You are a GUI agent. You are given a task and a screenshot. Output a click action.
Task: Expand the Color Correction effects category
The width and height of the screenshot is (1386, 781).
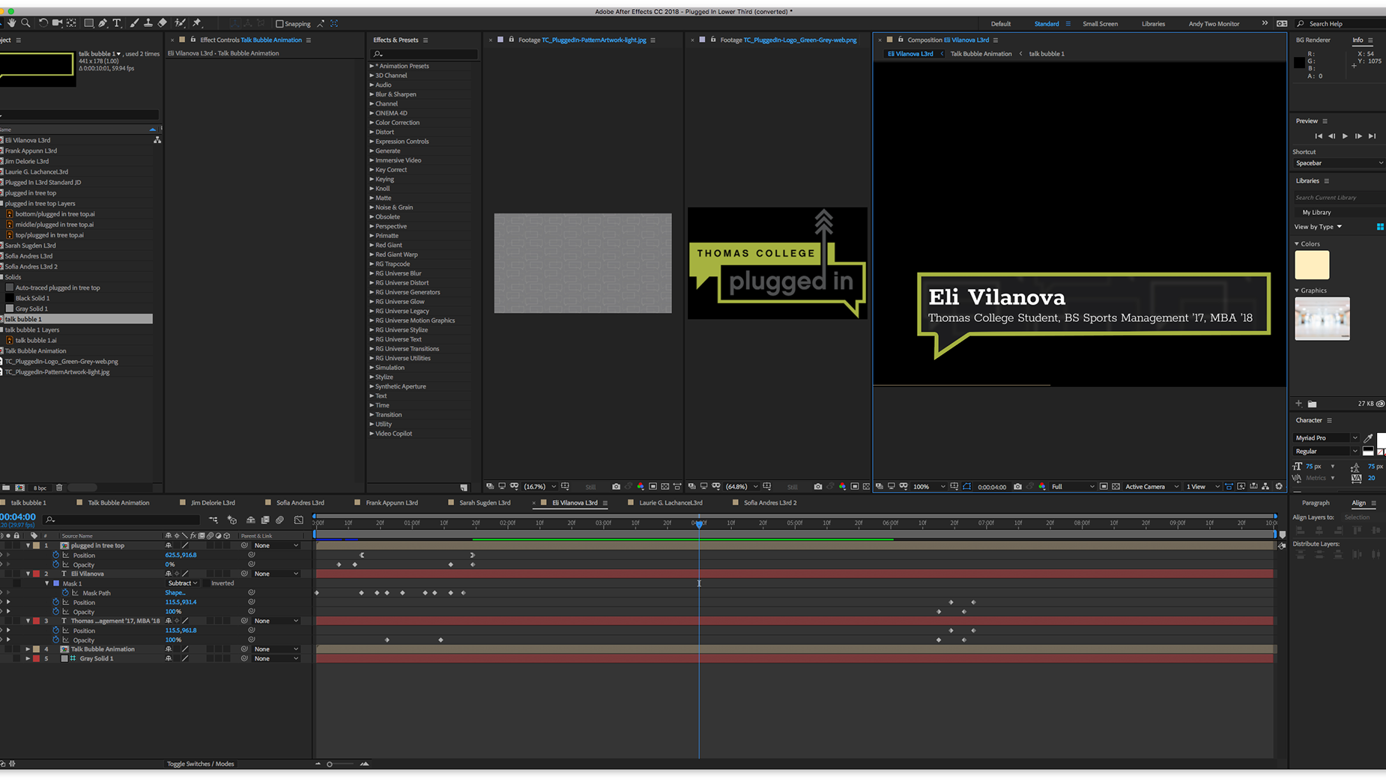[372, 123]
